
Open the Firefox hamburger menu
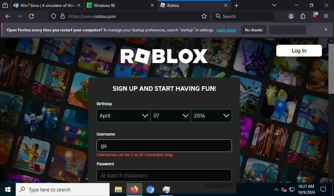326,16
